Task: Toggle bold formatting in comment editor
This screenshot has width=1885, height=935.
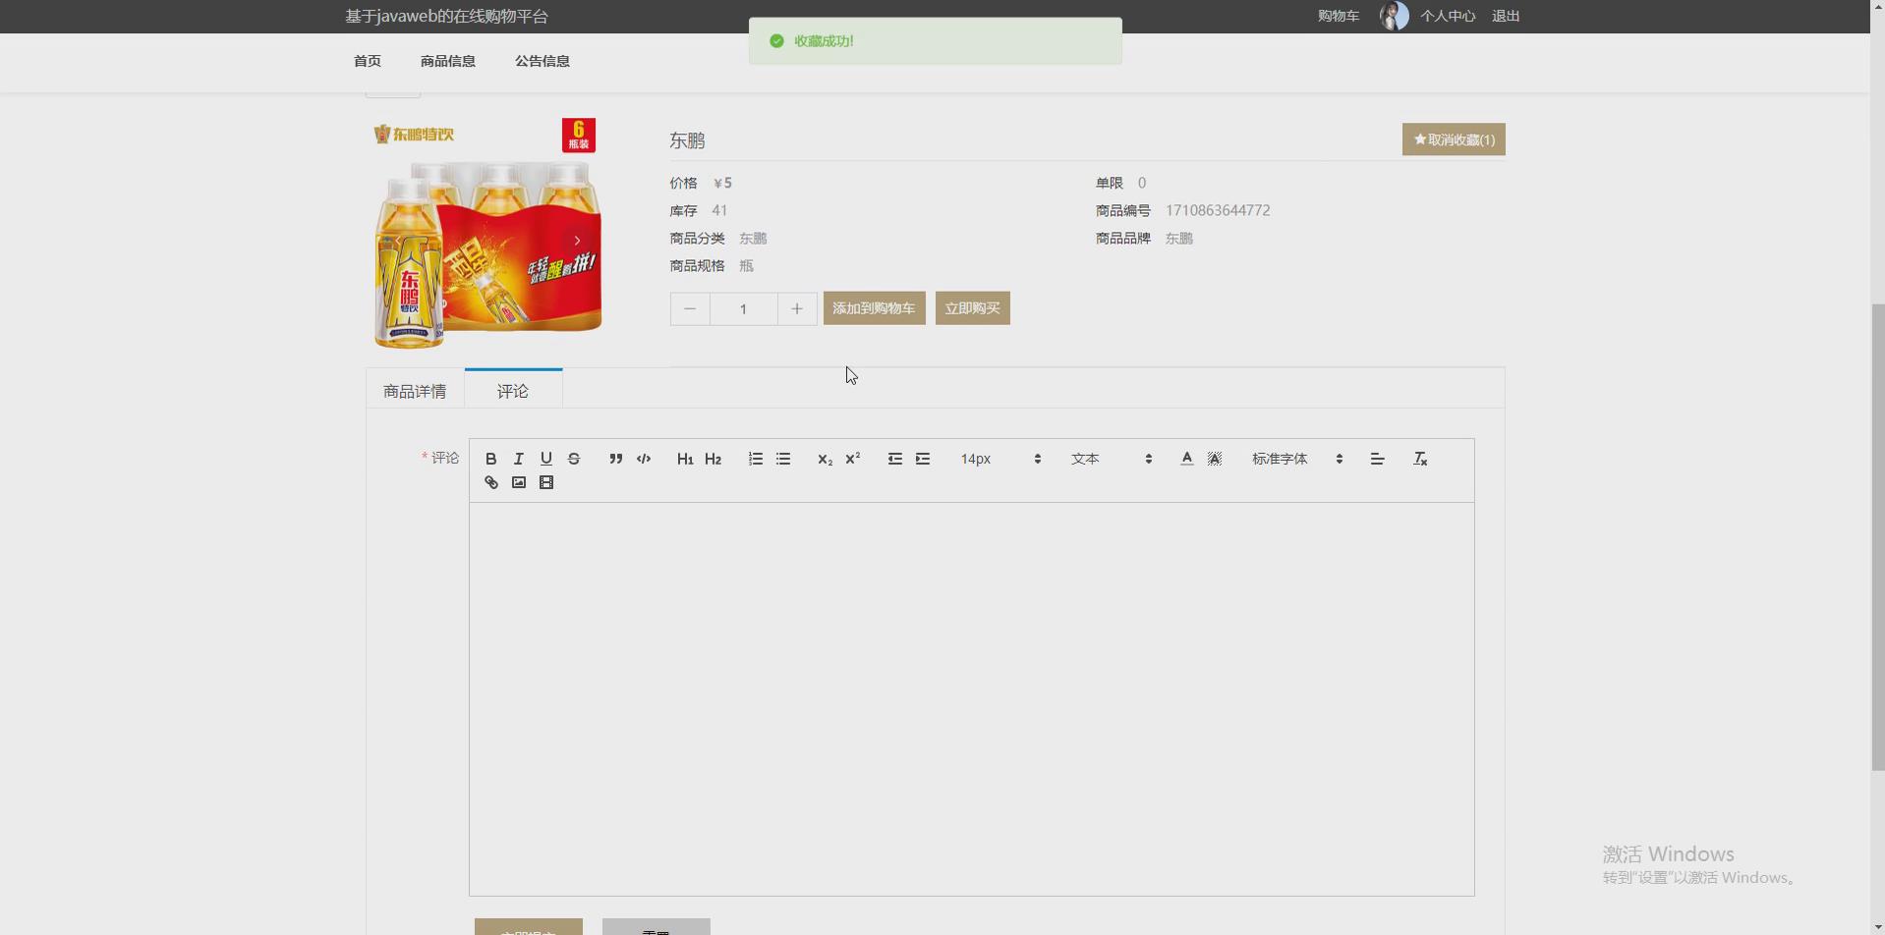Action: tap(490, 459)
